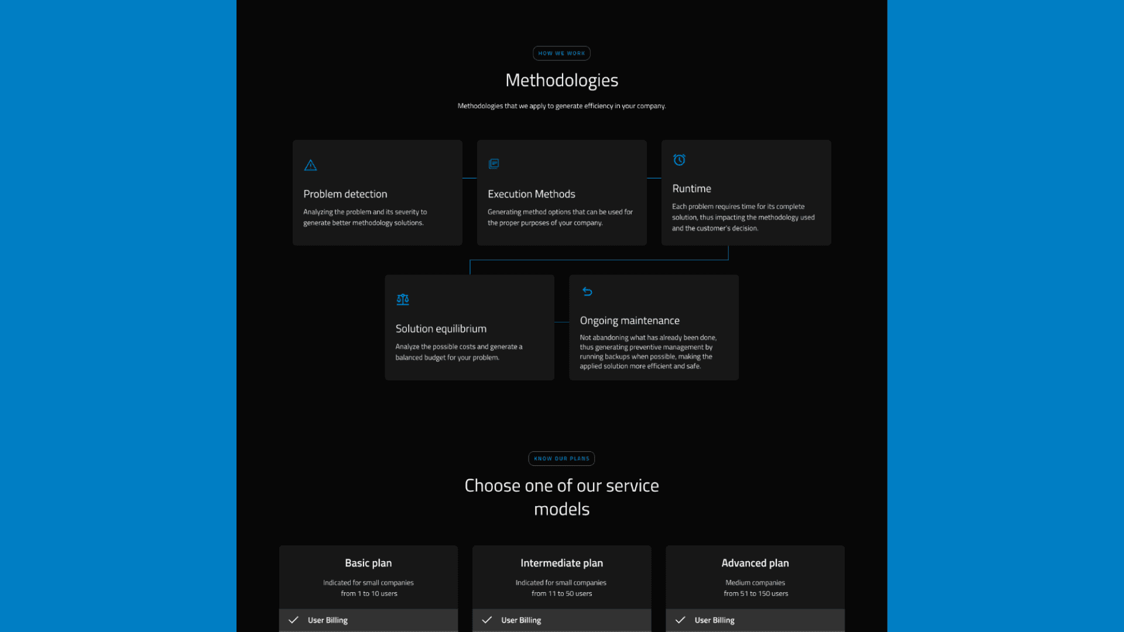The height and width of the screenshot is (632, 1124).
Task: Click the alarm clock icon in Runtime
Action: tap(679, 160)
